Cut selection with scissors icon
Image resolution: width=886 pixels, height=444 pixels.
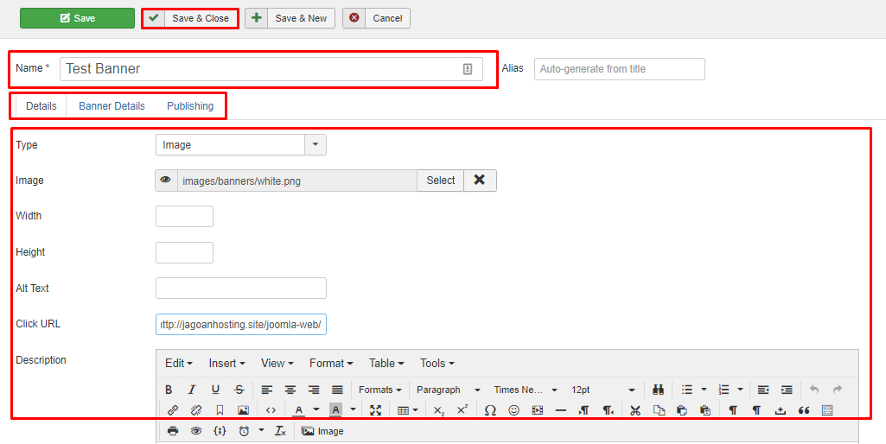[635, 410]
